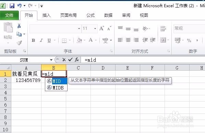Click the fx Insert Function button
205x133 pixels.
pos(76,60)
